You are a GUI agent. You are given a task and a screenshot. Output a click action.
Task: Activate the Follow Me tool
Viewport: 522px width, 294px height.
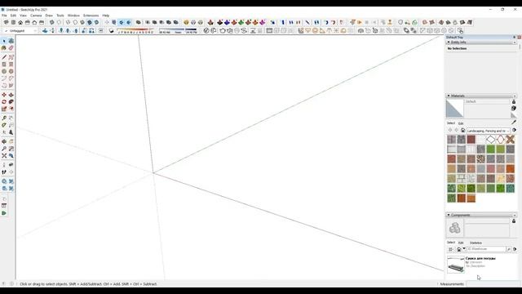(11, 101)
